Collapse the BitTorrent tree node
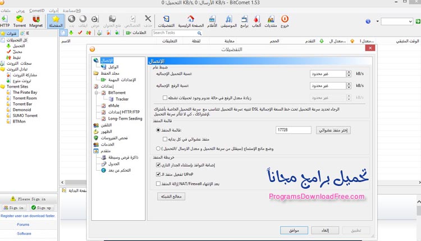The height and width of the screenshot is (241, 421). (x=97, y=93)
